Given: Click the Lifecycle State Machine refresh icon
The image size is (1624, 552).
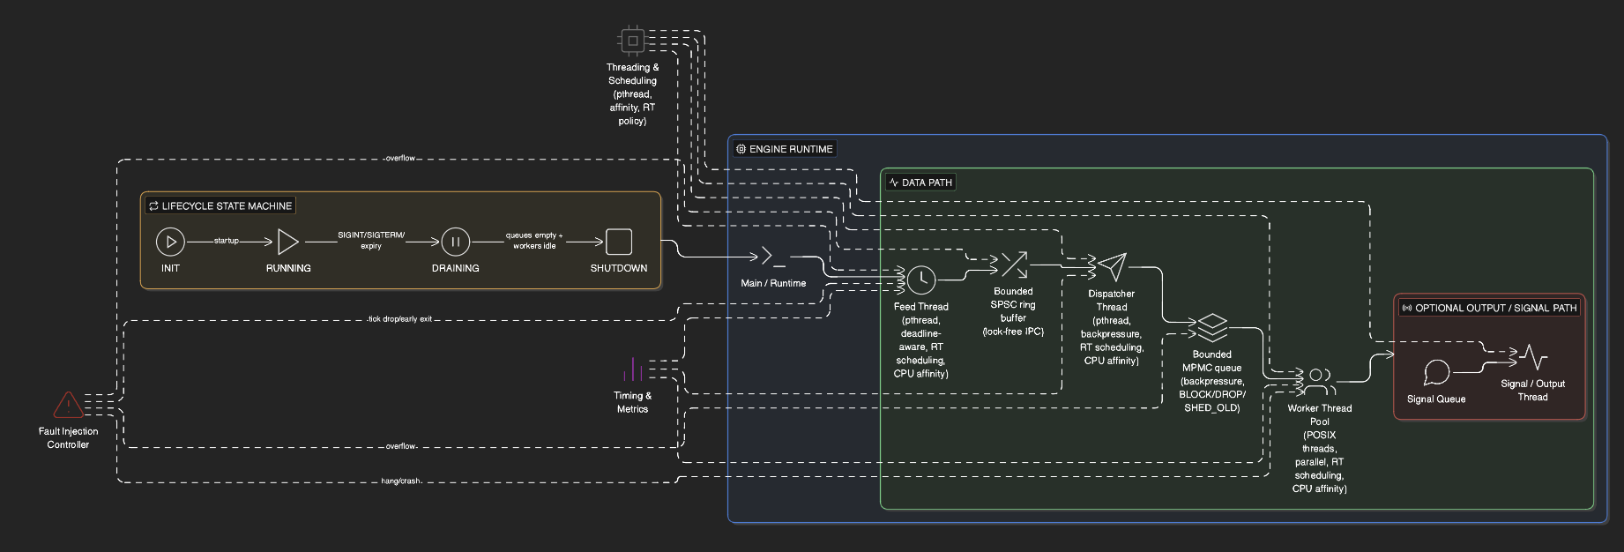Looking at the screenshot, I should point(153,205).
